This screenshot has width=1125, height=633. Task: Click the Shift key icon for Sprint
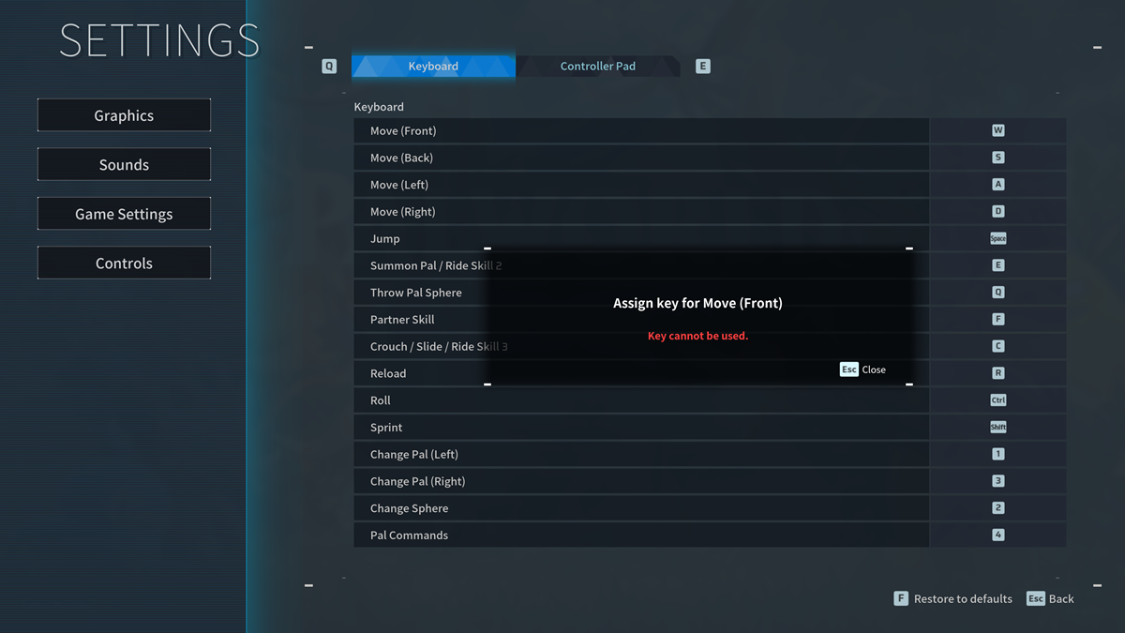pyautogui.click(x=997, y=427)
